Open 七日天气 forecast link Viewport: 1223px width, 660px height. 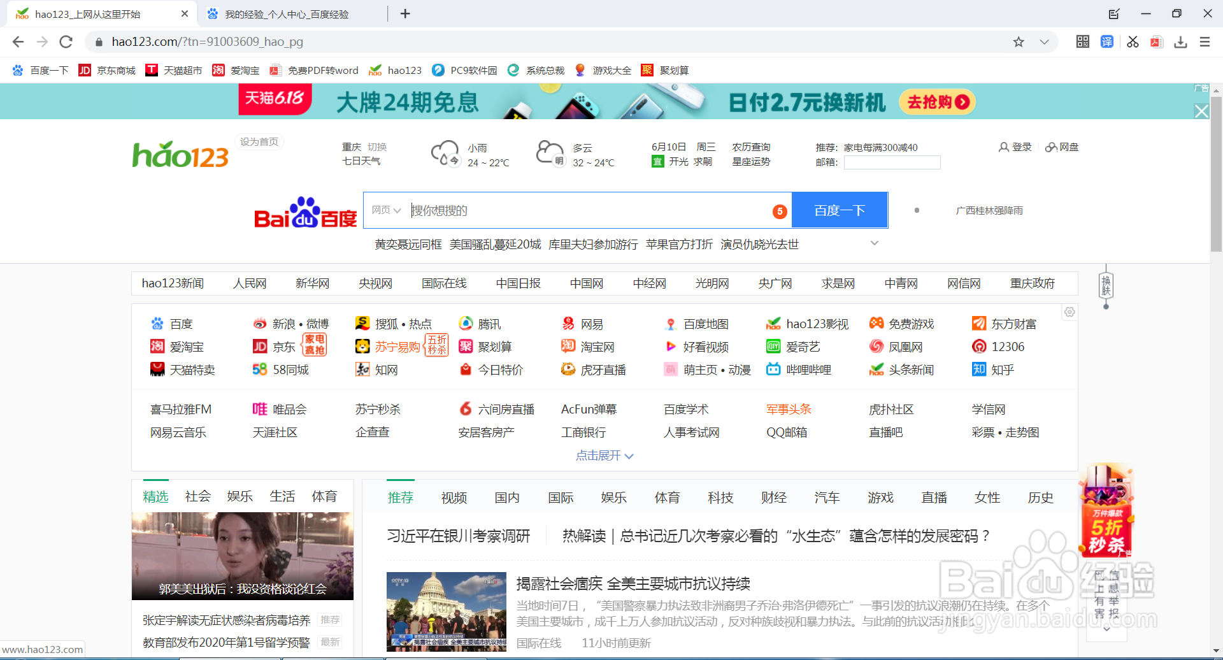(x=361, y=161)
